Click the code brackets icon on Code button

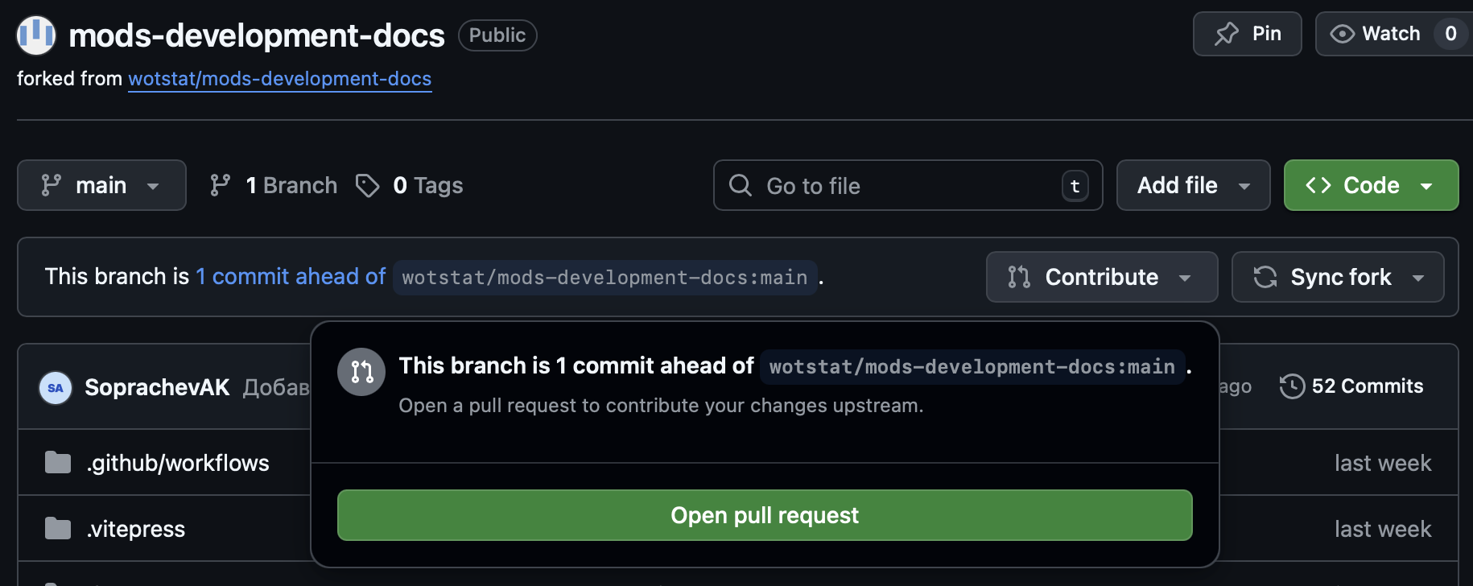pyautogui.click(x=1318, y=185)
